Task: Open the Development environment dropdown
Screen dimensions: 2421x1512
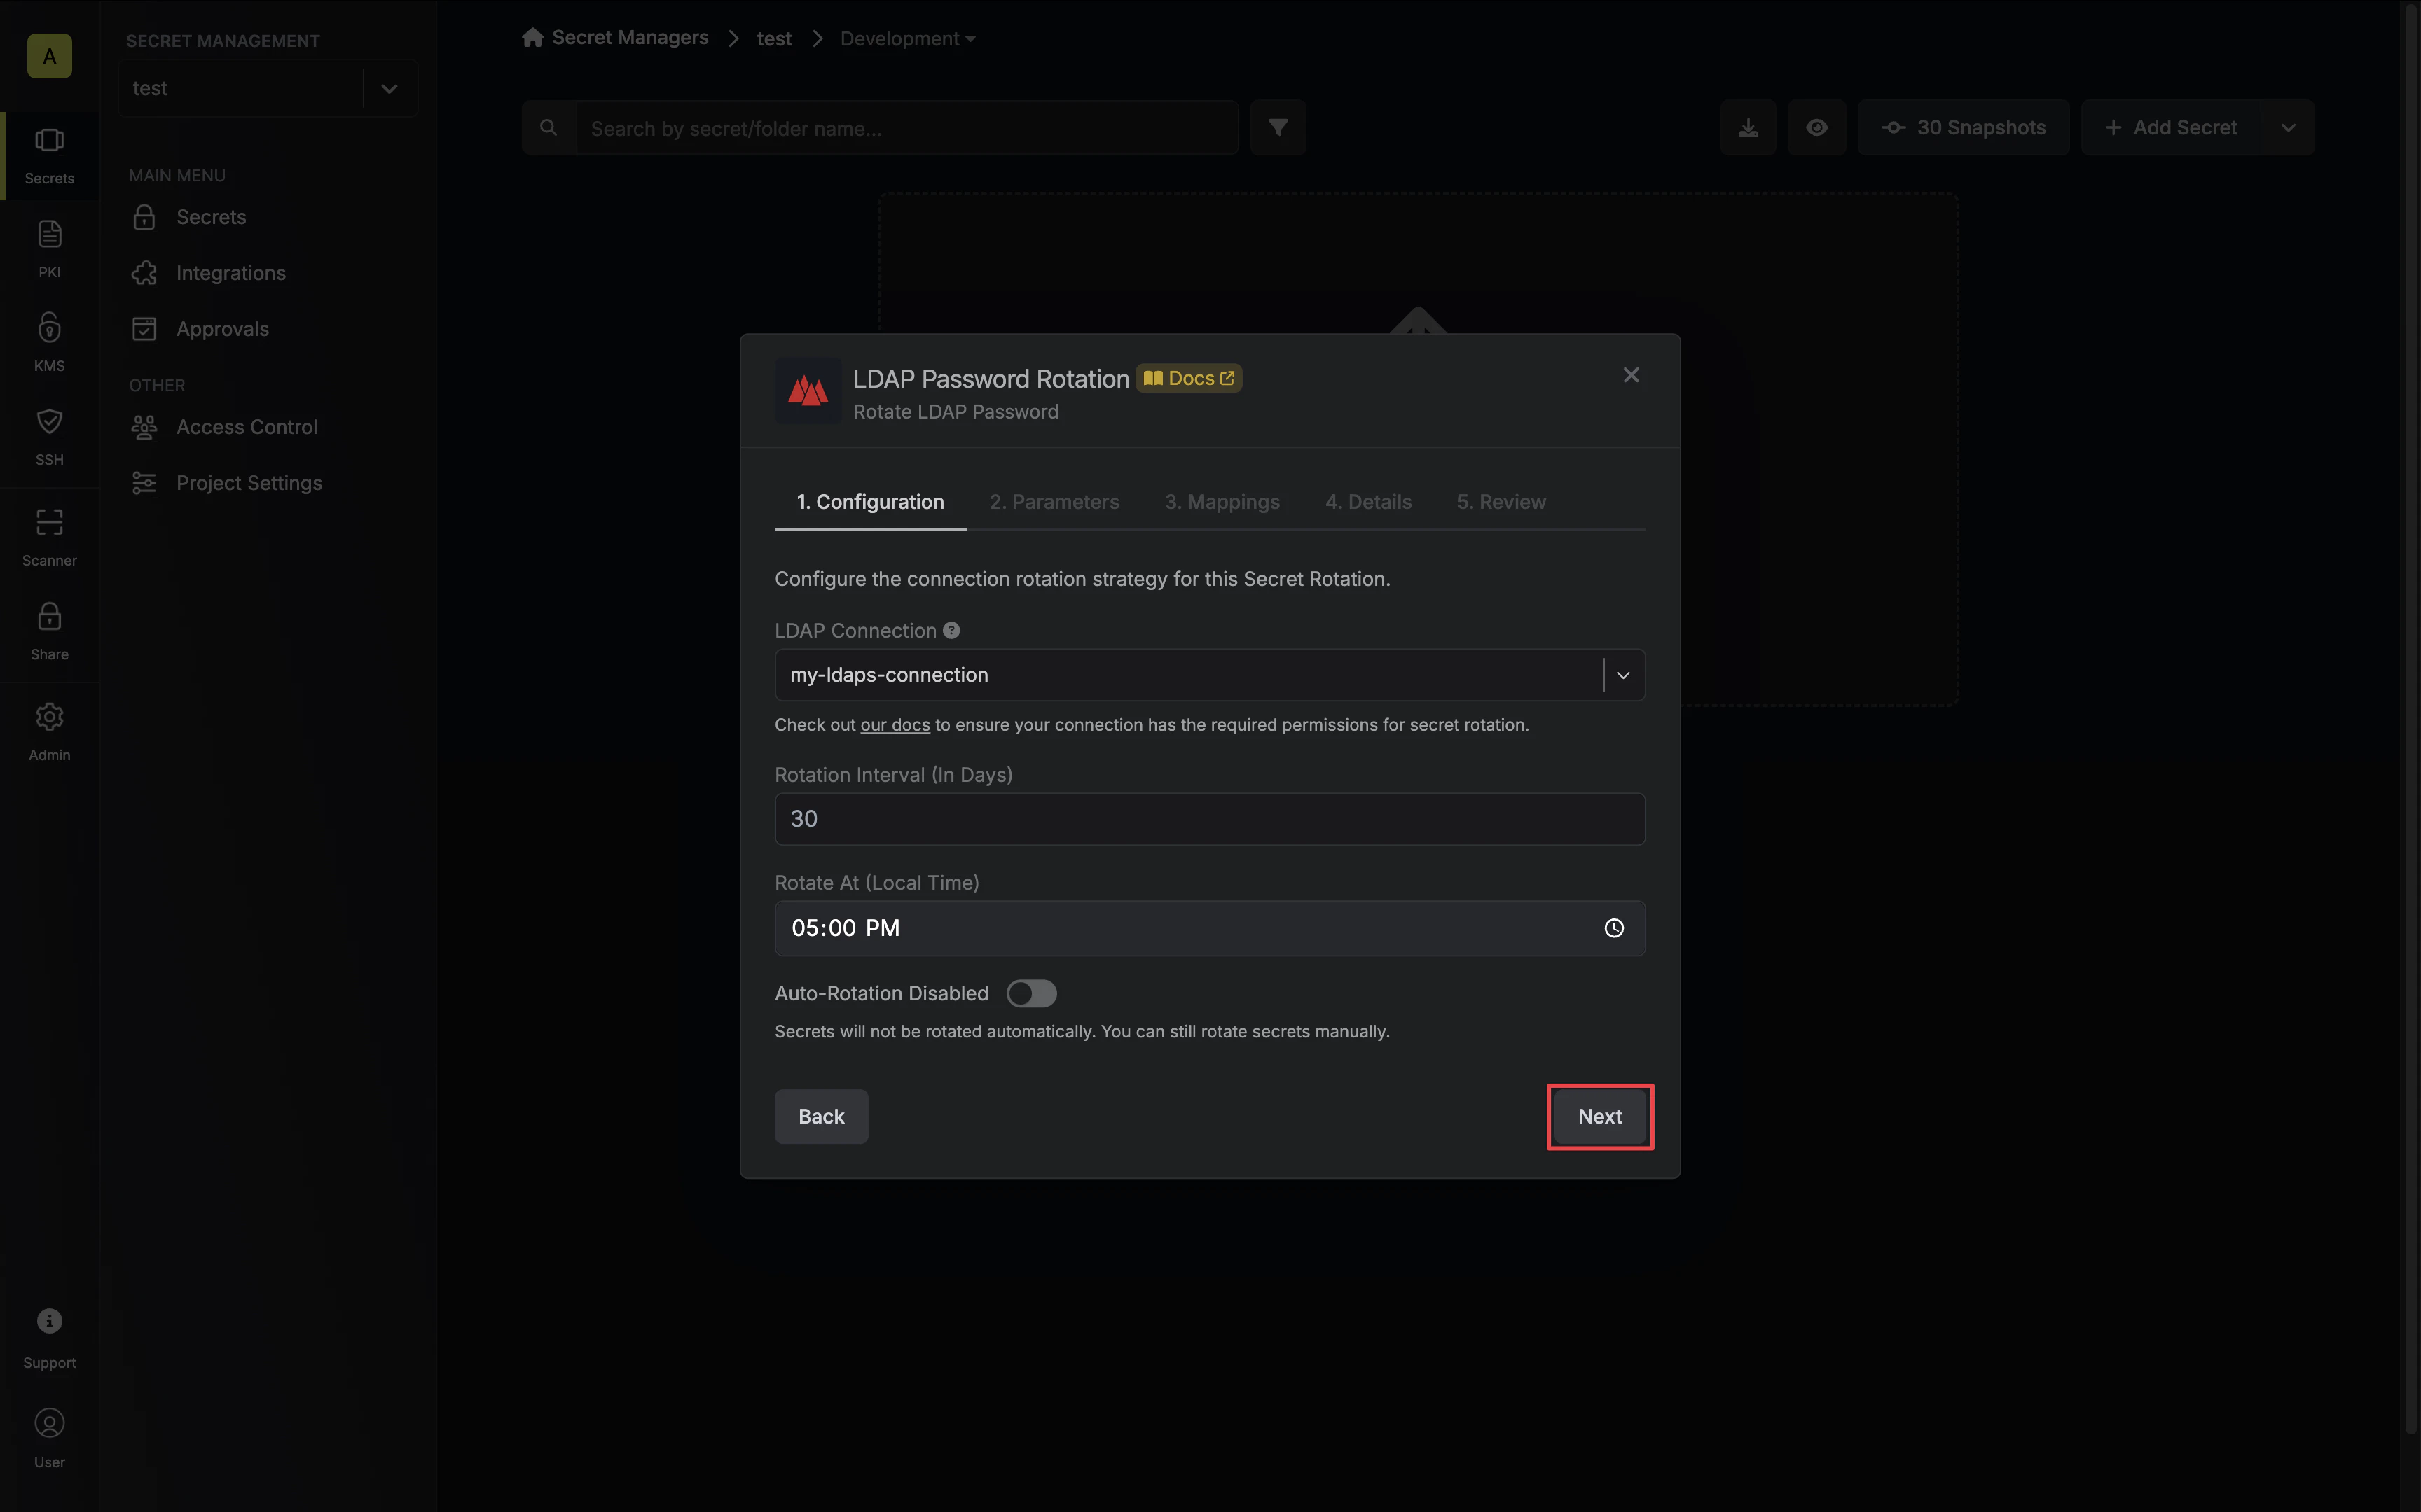Action: [x=907, y=38]
